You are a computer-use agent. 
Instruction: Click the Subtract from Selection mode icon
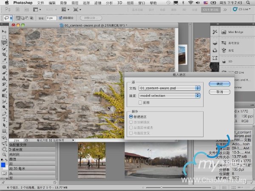(27, 18)
